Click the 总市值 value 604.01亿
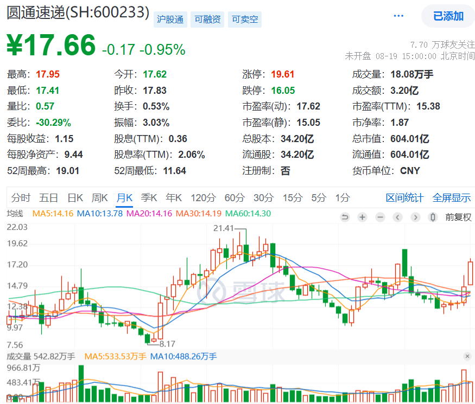This screenshot has height=404, width=475. pos(410,139)
